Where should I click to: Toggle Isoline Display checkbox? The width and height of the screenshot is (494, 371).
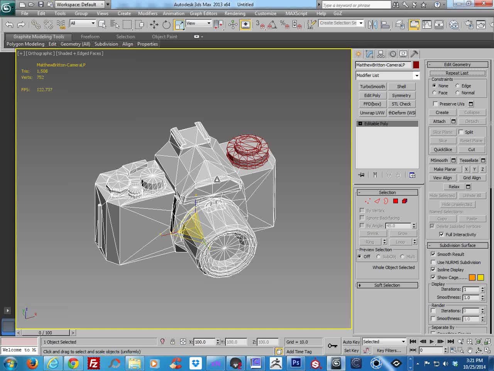[x=433, y=269]
